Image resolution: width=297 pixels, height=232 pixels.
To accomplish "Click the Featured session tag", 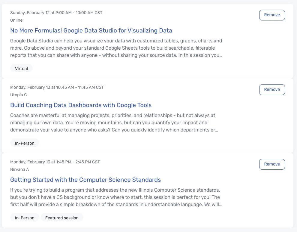I will (62, 218).
